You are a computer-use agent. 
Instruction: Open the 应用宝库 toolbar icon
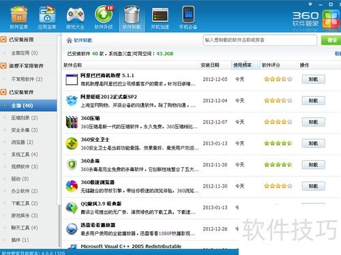pos(47,18)
